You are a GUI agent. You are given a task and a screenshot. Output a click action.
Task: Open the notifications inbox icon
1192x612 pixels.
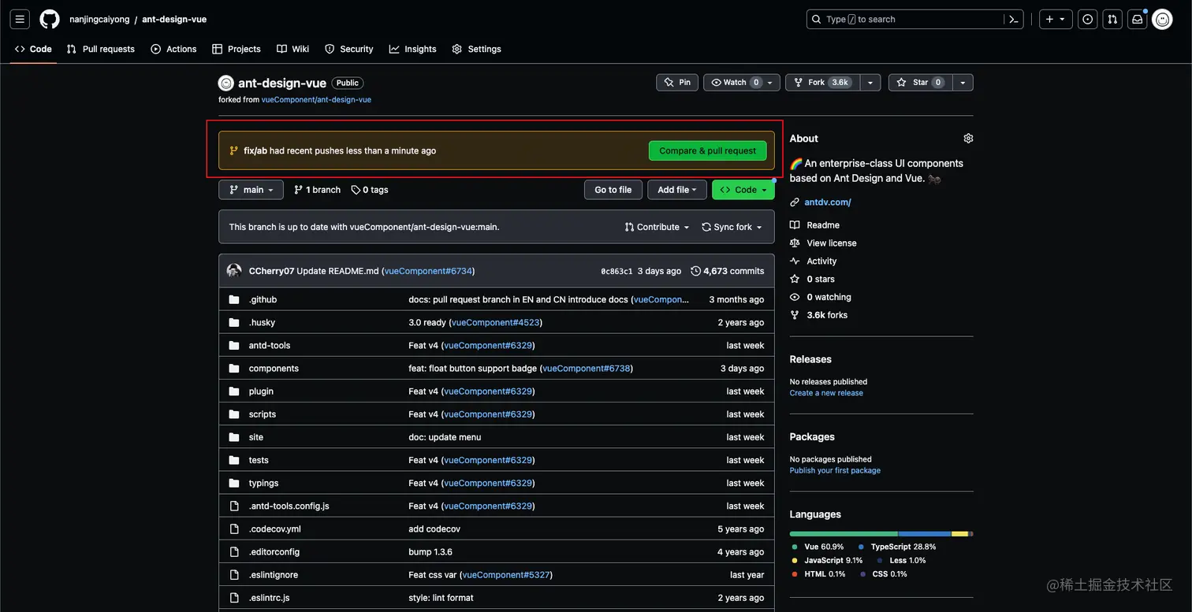(x=1137, y=19)
